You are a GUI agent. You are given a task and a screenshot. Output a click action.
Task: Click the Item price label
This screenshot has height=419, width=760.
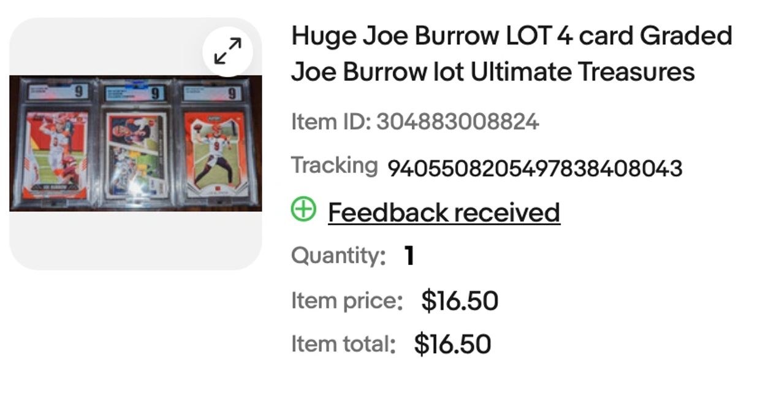pyautogui.click(x=346, y=301)
